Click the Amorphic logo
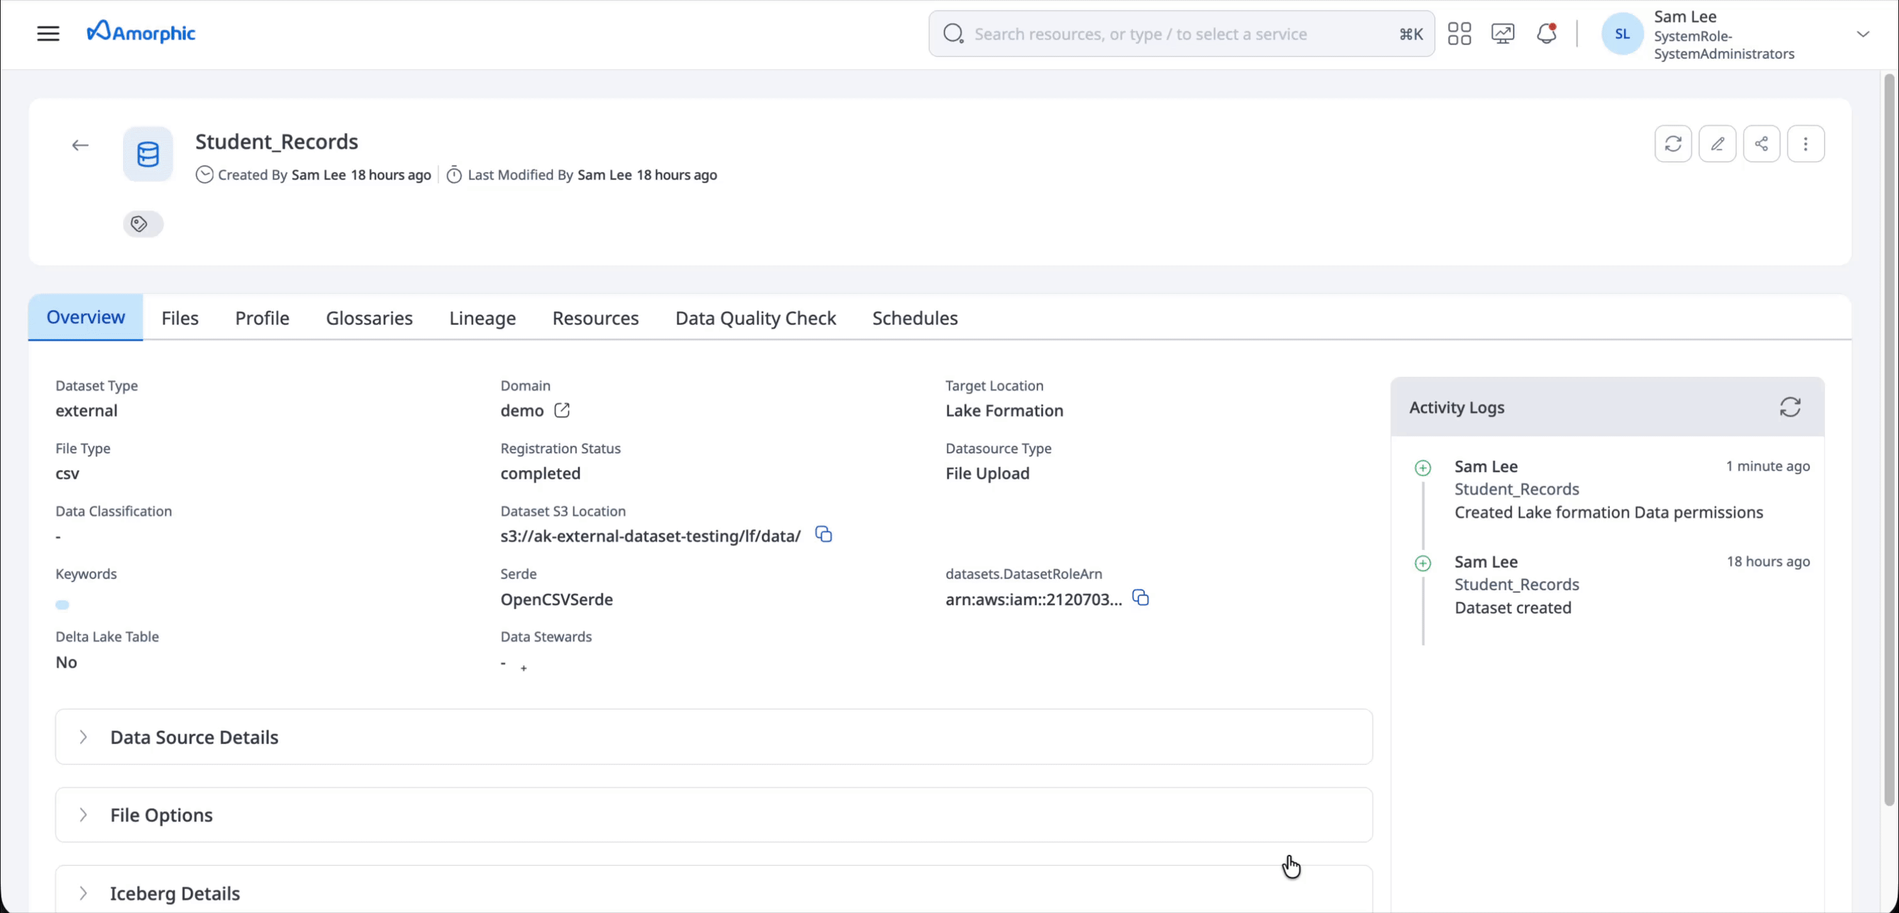The height and width of the screenshot is (913, 1899). pos(141,31)
